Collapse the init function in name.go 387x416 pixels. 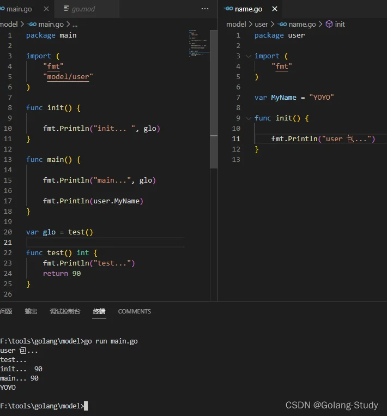pos(249,118)
